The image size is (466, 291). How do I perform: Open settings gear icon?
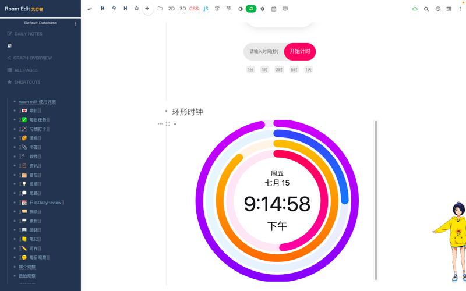click(263, 9)
